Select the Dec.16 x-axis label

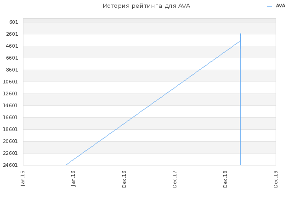click(x=124, y=179)
